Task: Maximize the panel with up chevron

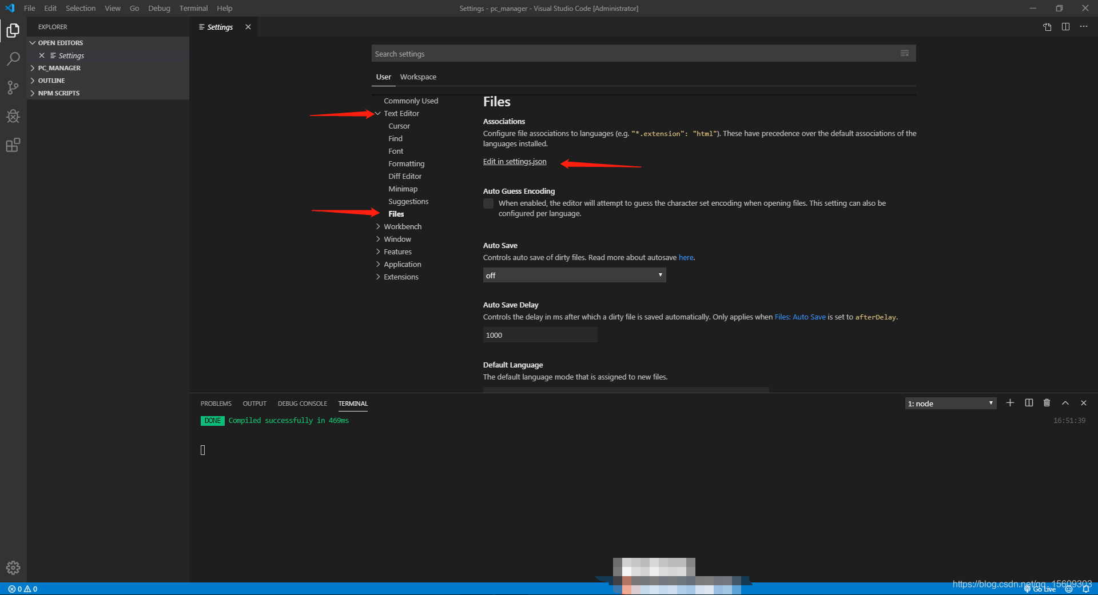Action: (1065, 403)
